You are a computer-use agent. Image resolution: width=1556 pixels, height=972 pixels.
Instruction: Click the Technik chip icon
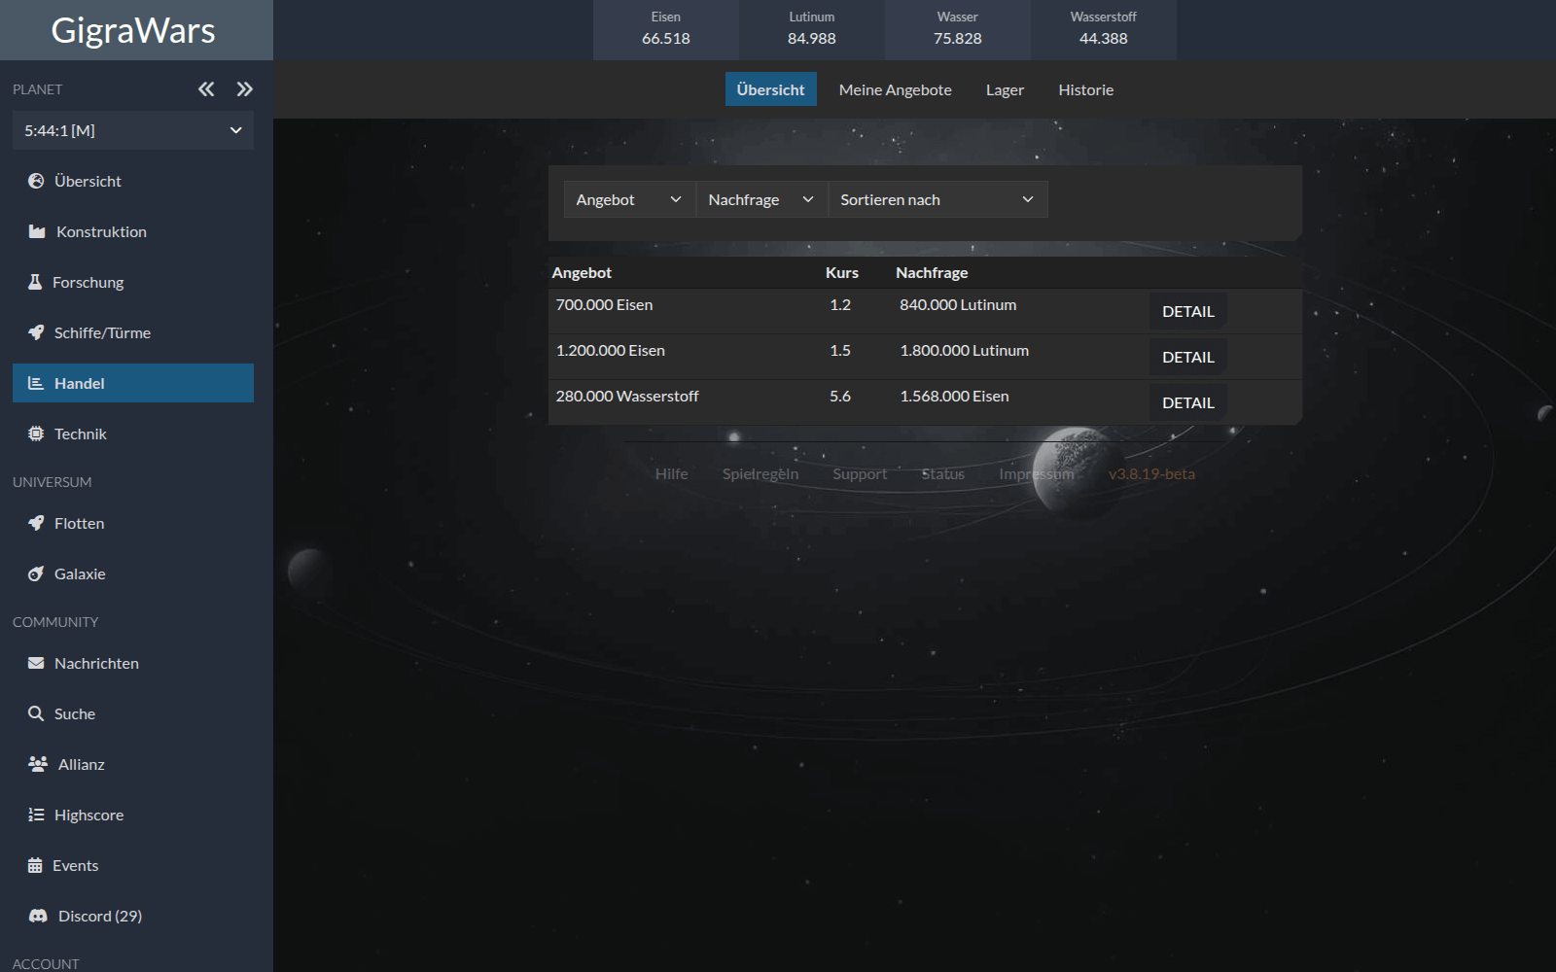(36, 434)
